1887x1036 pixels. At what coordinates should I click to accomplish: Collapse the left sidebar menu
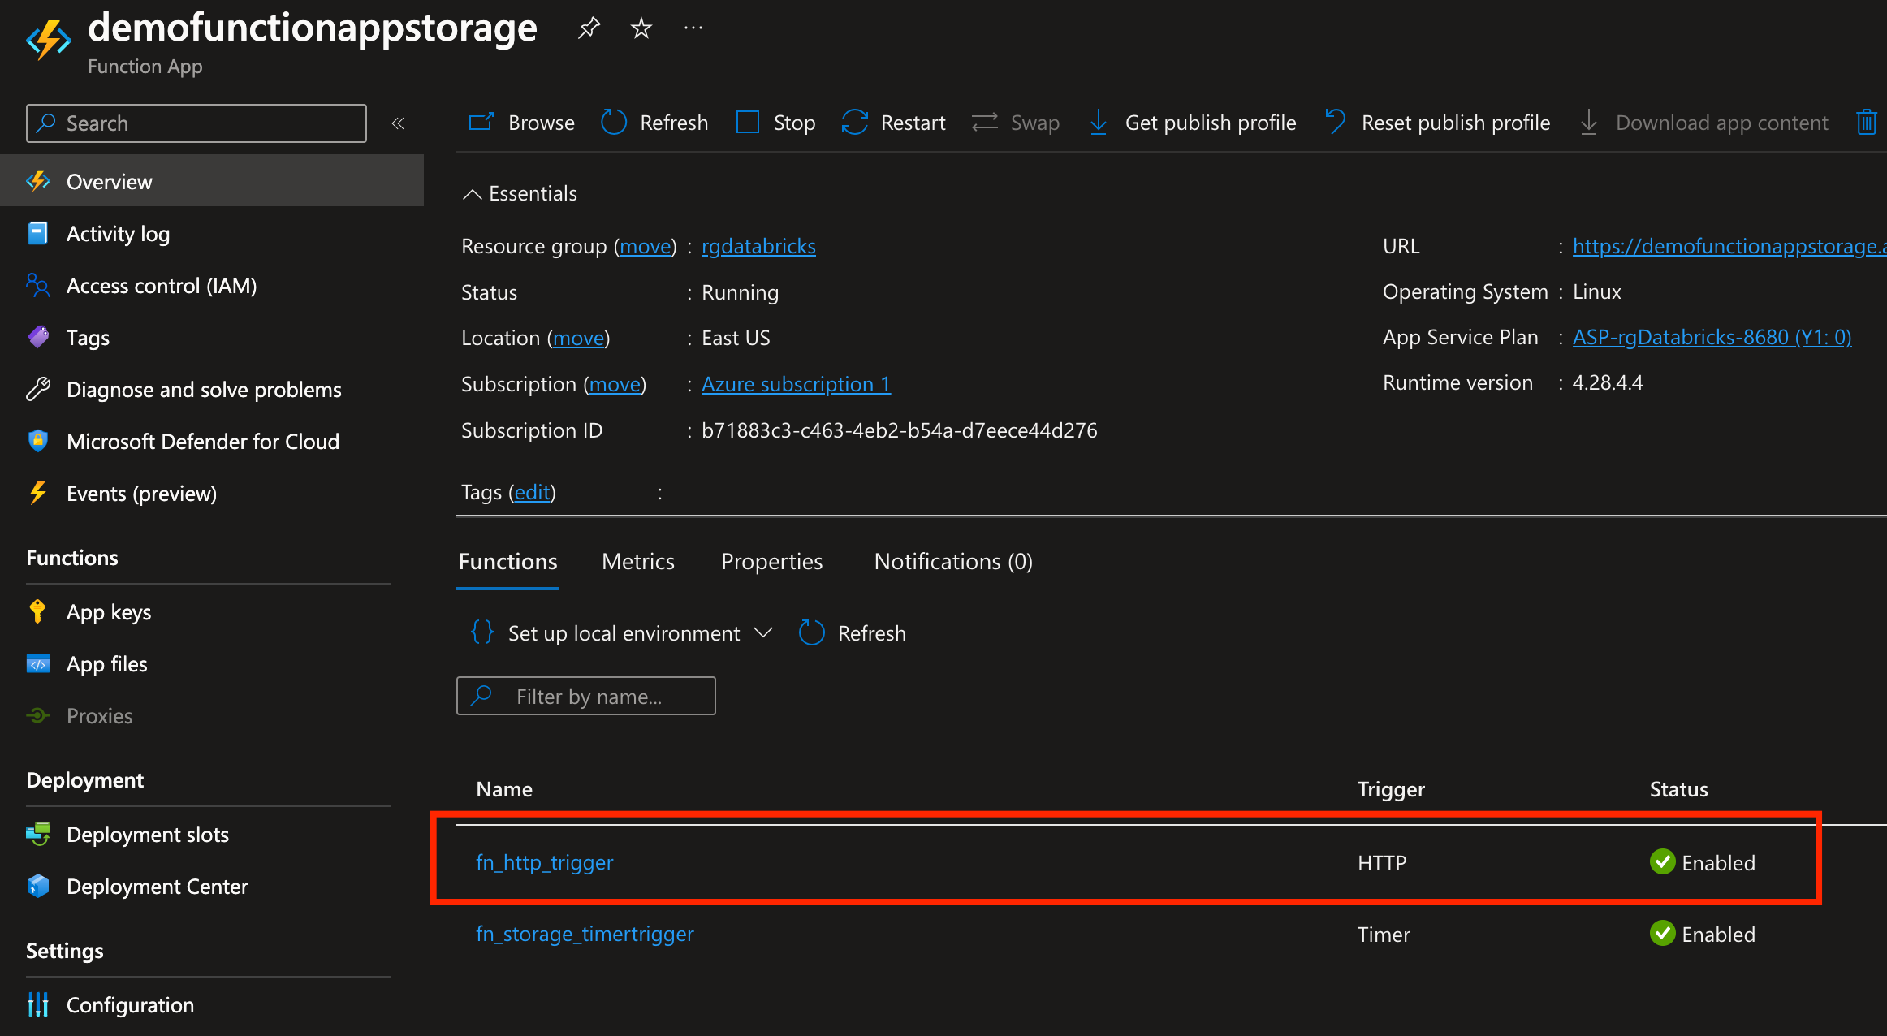[398, 123]
